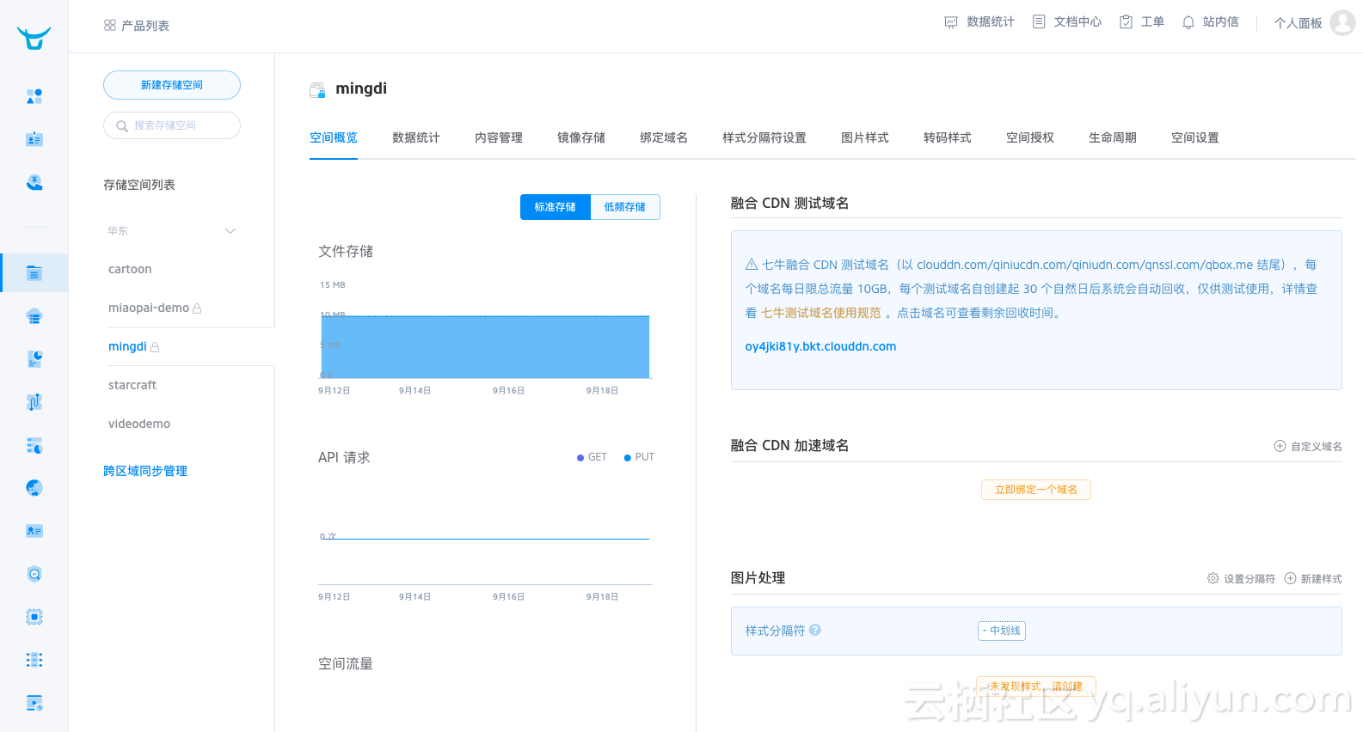Select the videodemo bucket
The width and height of the screenshot is (1363, 732).
[x=139, y=424]
